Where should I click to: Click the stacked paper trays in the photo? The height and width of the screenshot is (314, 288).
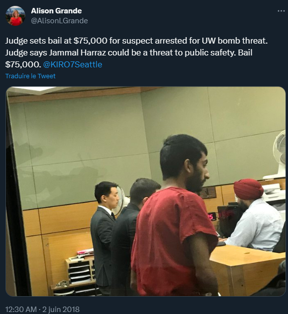[80, 270]
